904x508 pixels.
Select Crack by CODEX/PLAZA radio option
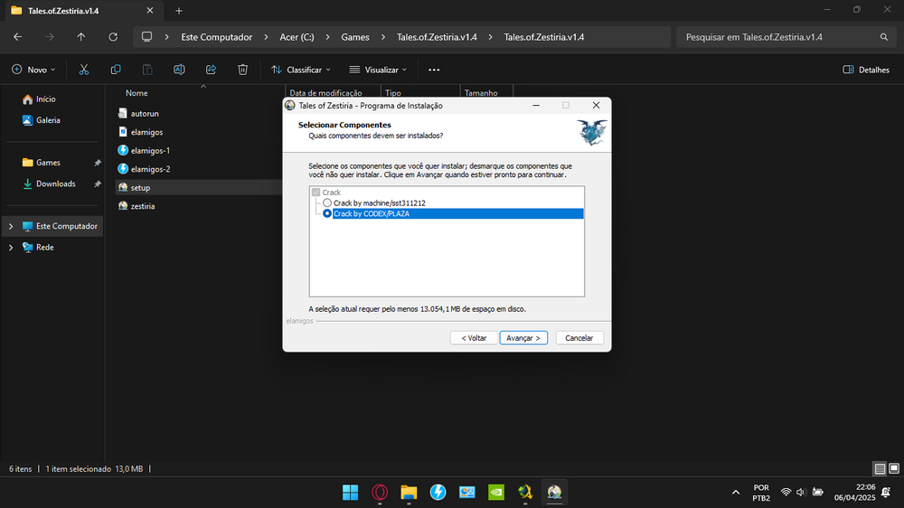[x=327, y=213]
